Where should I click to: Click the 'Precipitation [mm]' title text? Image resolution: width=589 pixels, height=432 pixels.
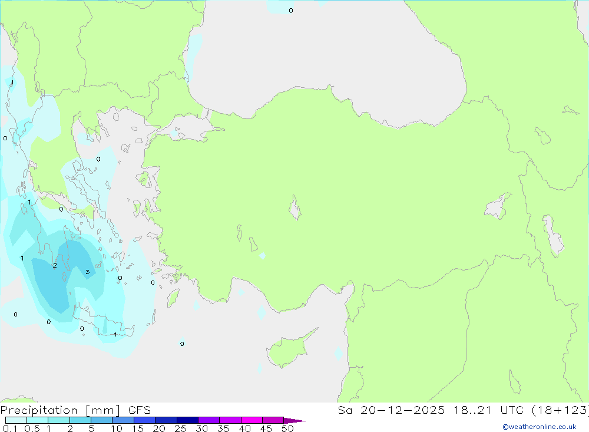[61, 410]
